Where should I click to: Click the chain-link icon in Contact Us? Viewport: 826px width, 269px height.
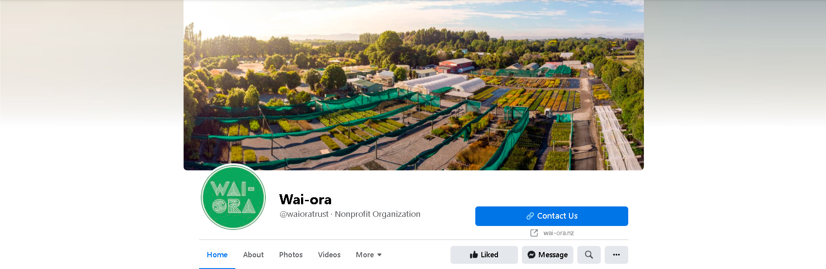(x=530, y=216)
